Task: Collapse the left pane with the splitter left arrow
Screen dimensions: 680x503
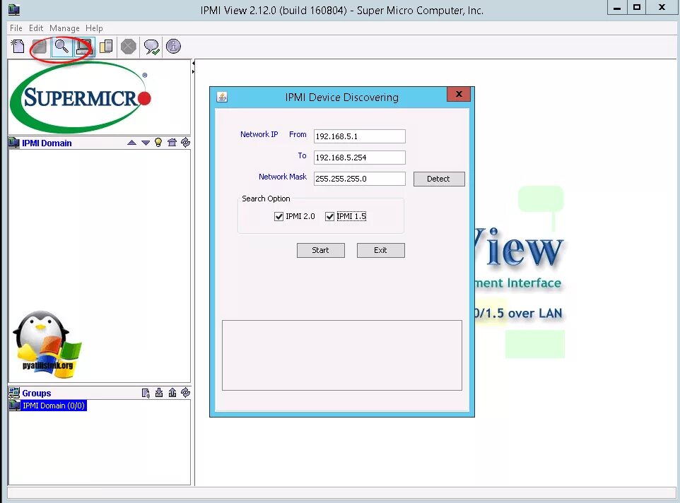Action: pos(193,64)
